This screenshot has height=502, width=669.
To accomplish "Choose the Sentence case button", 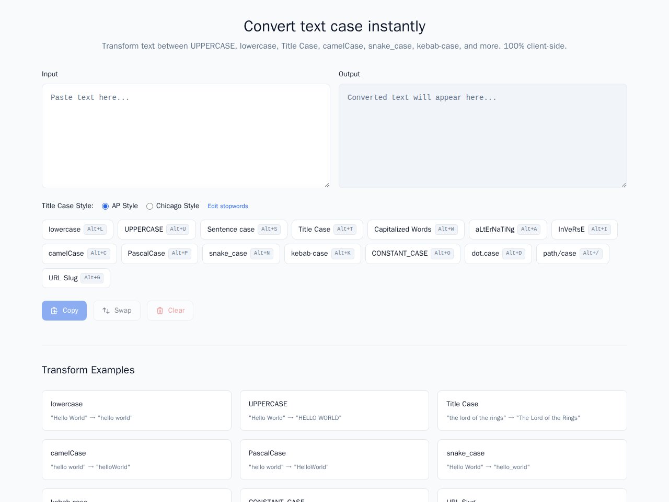I will pos(244,230).
